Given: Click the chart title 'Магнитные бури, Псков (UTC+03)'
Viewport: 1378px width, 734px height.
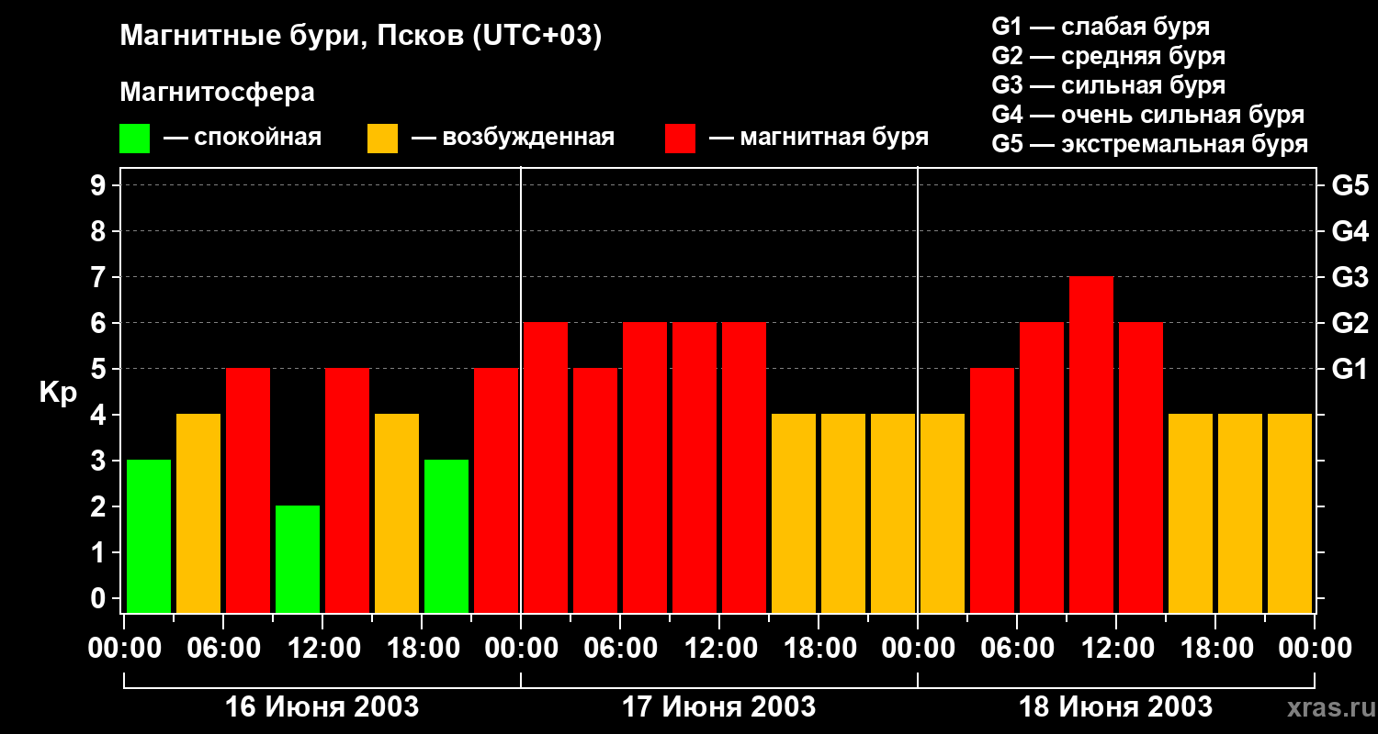Looking at the screenshot, I should (x=360, y=37).
